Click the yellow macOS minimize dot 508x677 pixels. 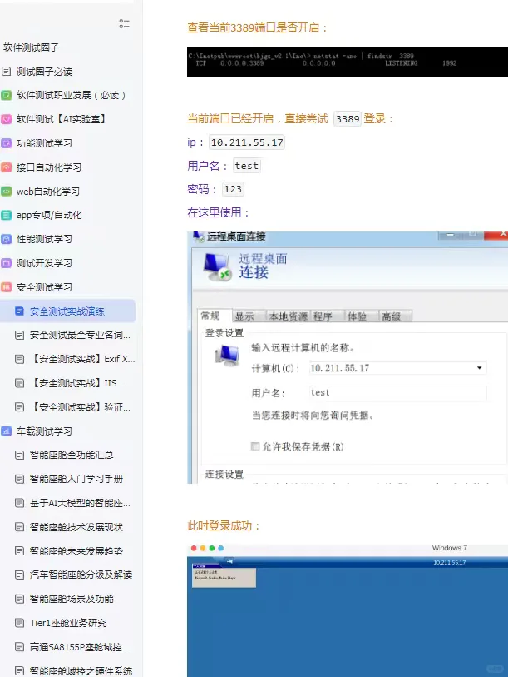(x=203, y=548)
